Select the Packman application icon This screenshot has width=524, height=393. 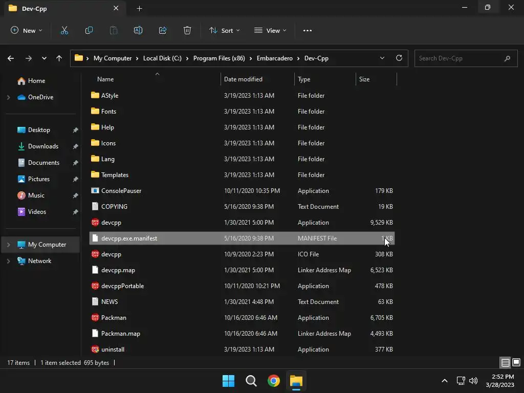tap(95, 317)
